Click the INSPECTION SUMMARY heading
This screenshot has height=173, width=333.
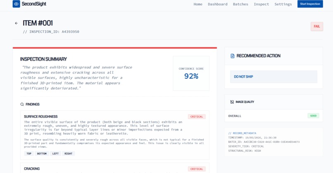43,59
